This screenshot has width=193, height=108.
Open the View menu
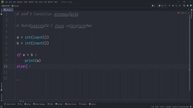pyautogui.click(x=14, y=2)
